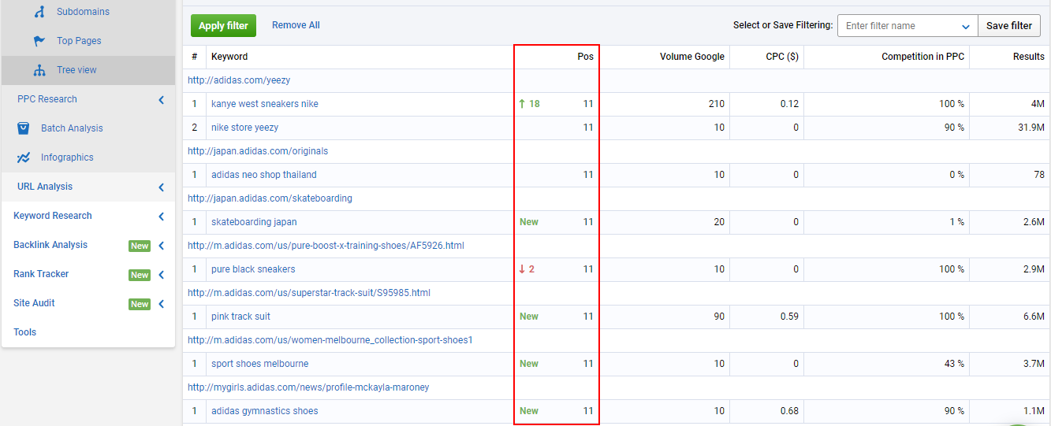Collapse the URL Analysis section chevron

[x=161, y=187]
